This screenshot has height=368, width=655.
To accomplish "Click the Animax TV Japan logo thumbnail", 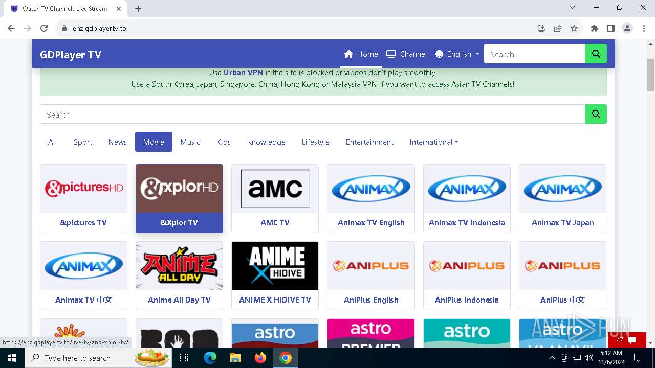I will [562, 189].
